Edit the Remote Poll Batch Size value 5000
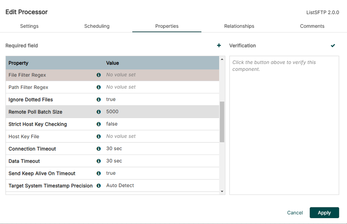Screen dimensions: 347x224 click(x=112, y=112)
